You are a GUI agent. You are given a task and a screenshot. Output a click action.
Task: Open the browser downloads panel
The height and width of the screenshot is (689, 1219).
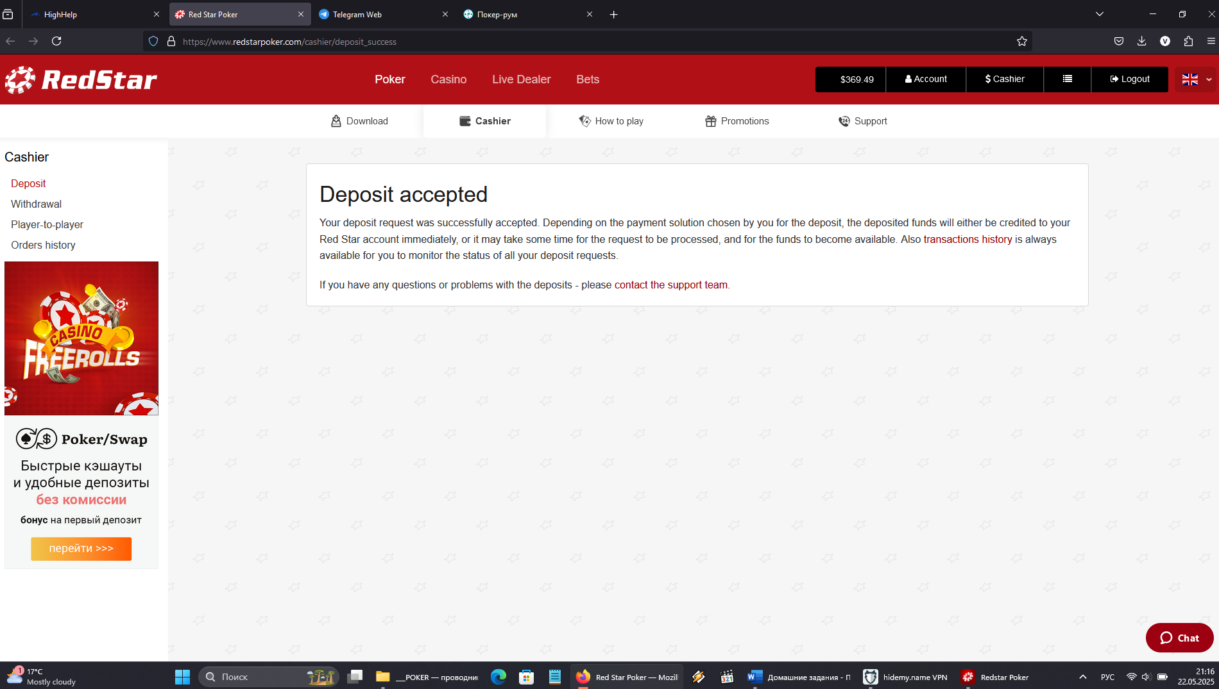1142,41
